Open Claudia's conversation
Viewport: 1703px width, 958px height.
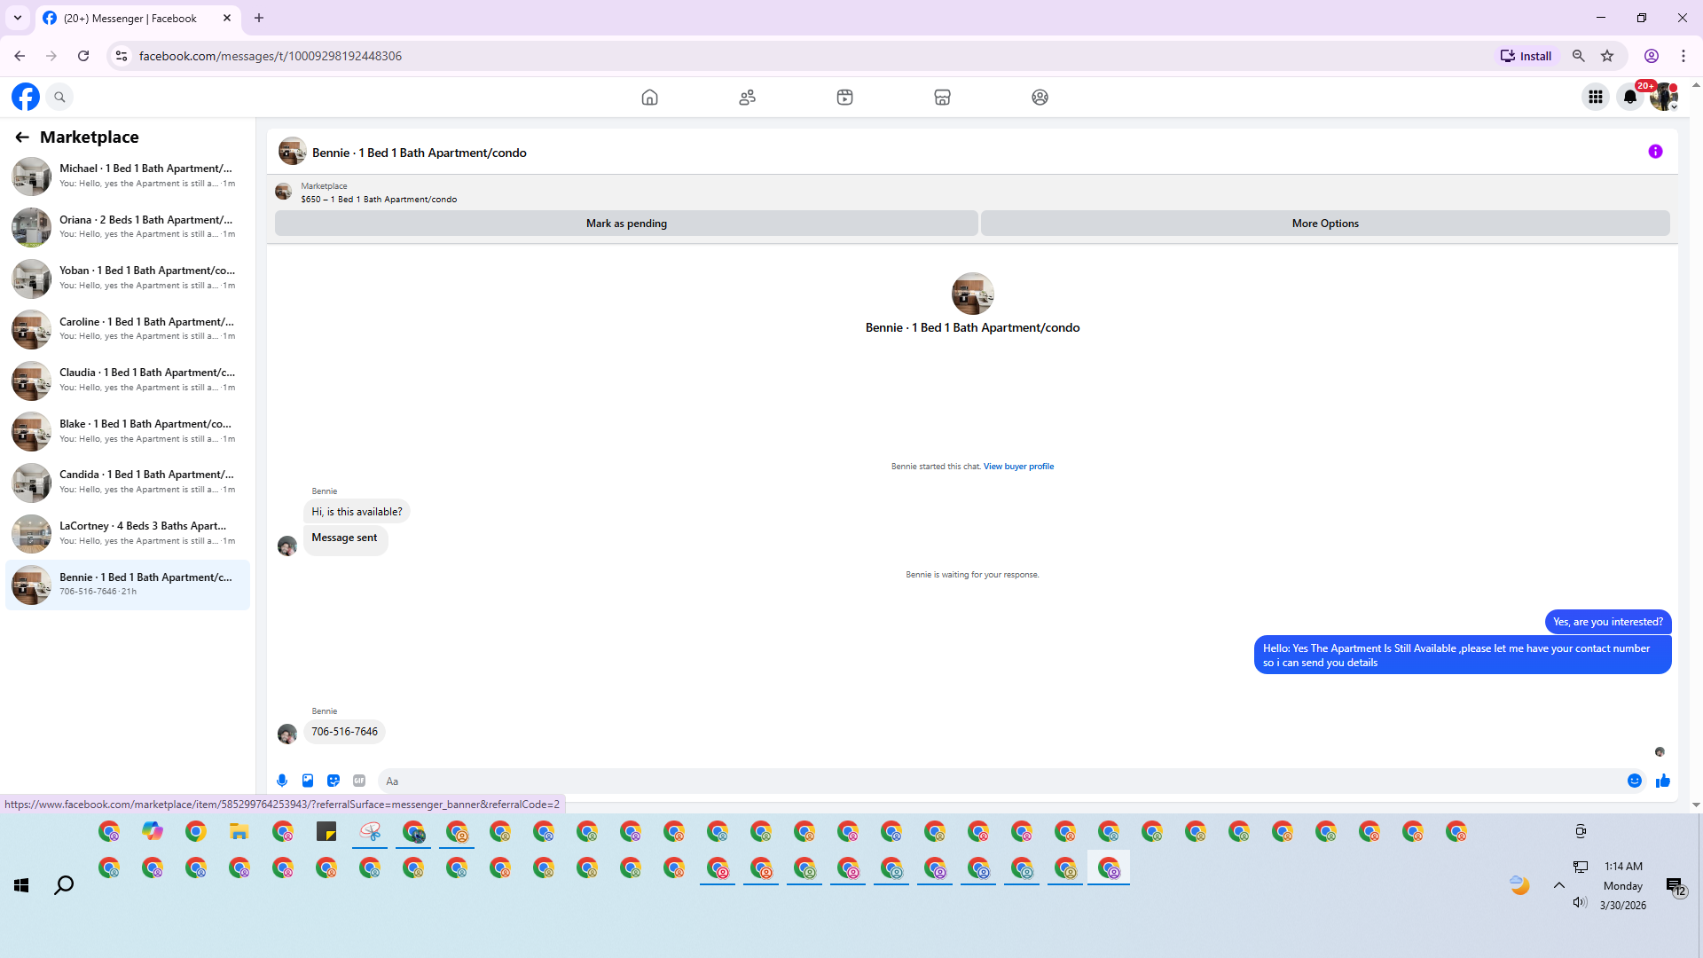[x=128, y=380]
